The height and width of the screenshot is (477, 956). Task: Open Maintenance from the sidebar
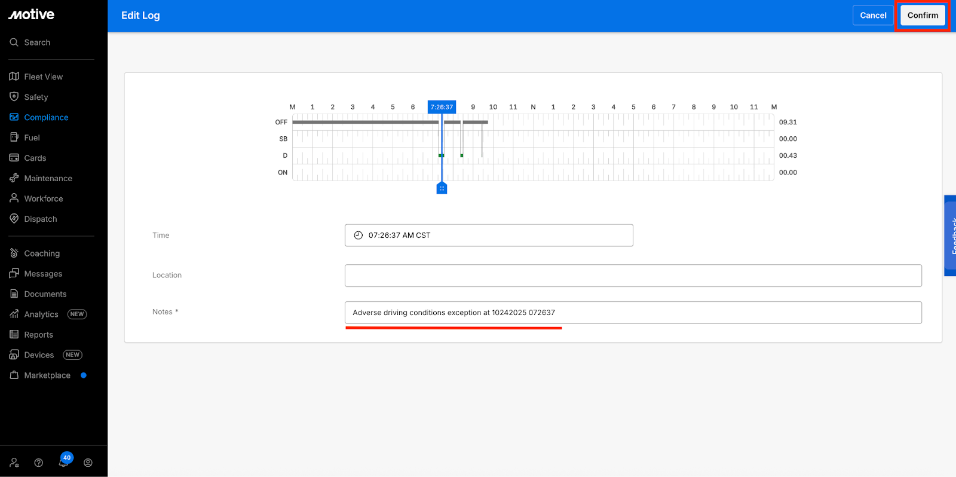click(48, 178)
